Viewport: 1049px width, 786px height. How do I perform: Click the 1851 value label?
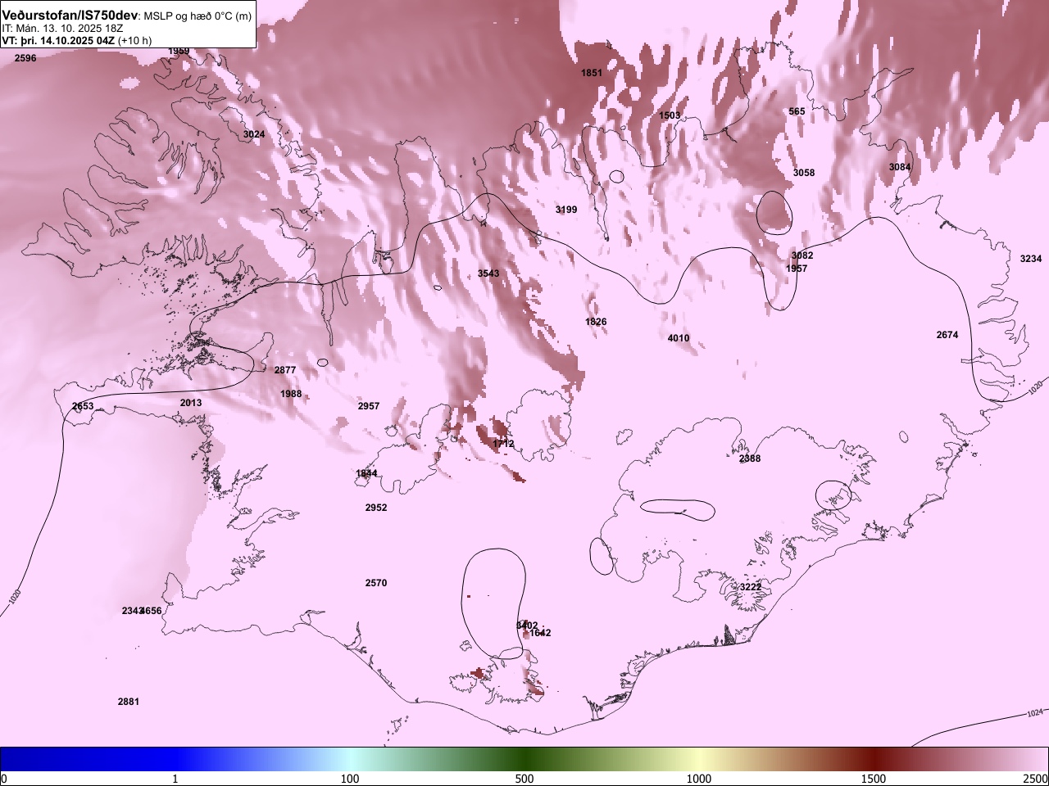(592, 73)
